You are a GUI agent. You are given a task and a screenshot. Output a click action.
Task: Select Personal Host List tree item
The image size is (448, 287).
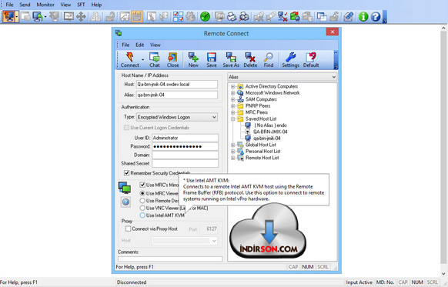pyautogui.click(x=262, y=152)
